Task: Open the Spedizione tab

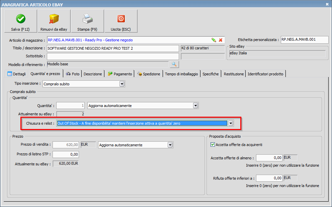Action: click(149, 74)
